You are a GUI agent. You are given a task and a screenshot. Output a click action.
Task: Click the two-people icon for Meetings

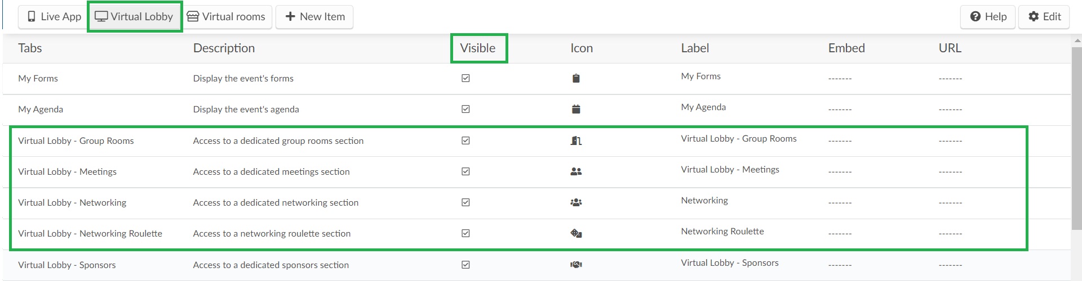576,171
